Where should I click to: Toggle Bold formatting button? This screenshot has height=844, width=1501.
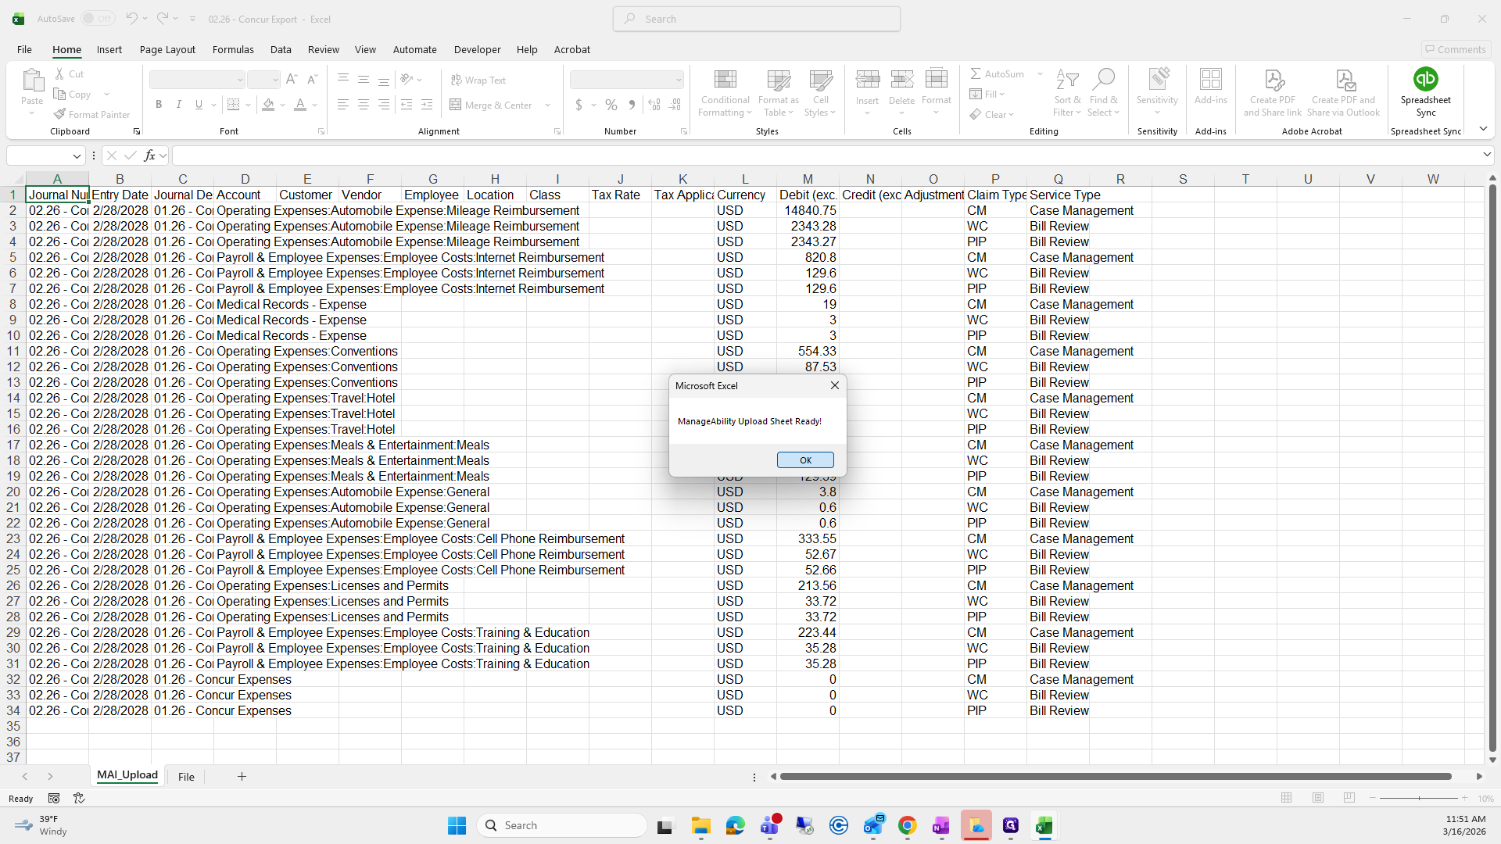pyautogui.click(x=159, y=105)
